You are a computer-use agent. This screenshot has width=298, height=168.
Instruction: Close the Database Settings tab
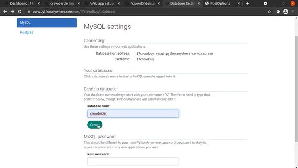[x=199, y=3]
